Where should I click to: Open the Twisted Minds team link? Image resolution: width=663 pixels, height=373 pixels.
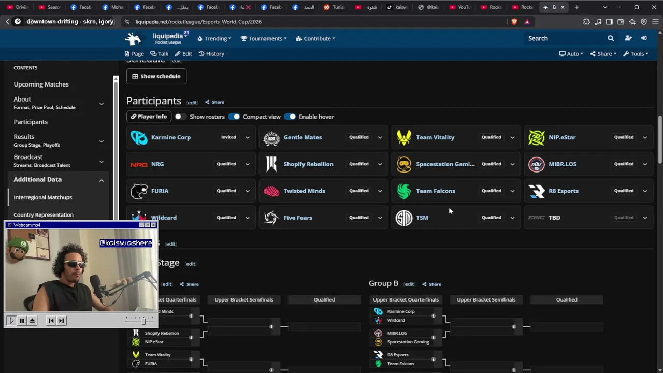305,191
